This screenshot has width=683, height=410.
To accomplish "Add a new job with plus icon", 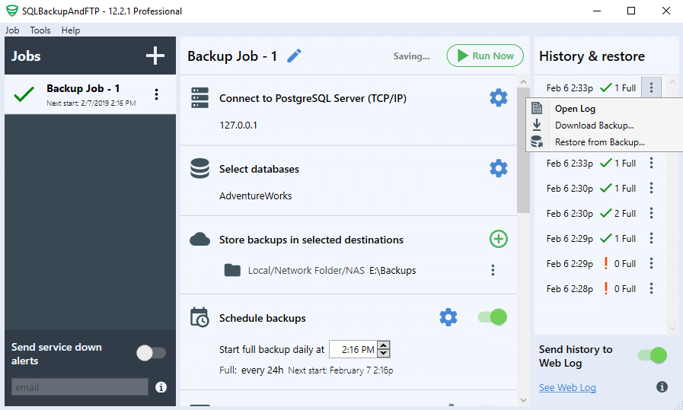I will pyautogui.click(x=155, y=56).
